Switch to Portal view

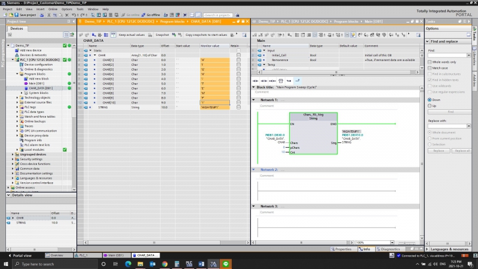click(20, 255)
